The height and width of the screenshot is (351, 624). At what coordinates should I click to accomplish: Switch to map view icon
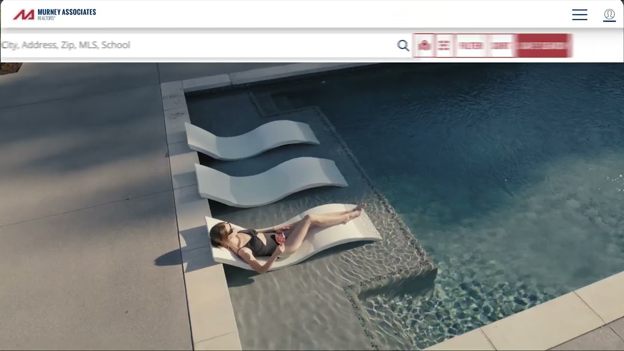(x=425, y=45)
